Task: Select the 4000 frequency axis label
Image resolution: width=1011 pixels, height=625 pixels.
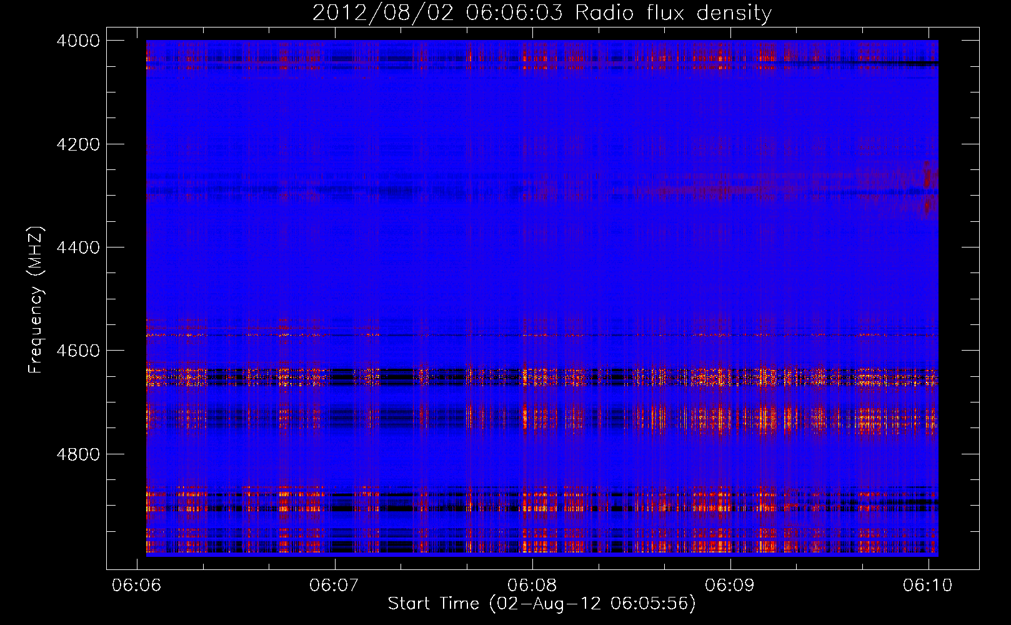Action: click(x=78, y=41)
